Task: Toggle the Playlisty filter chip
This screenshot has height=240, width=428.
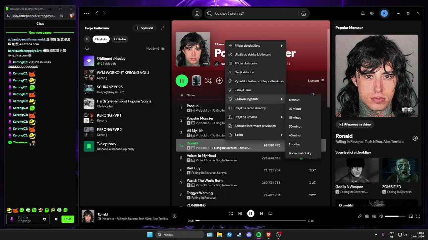Action: (101, 39)
